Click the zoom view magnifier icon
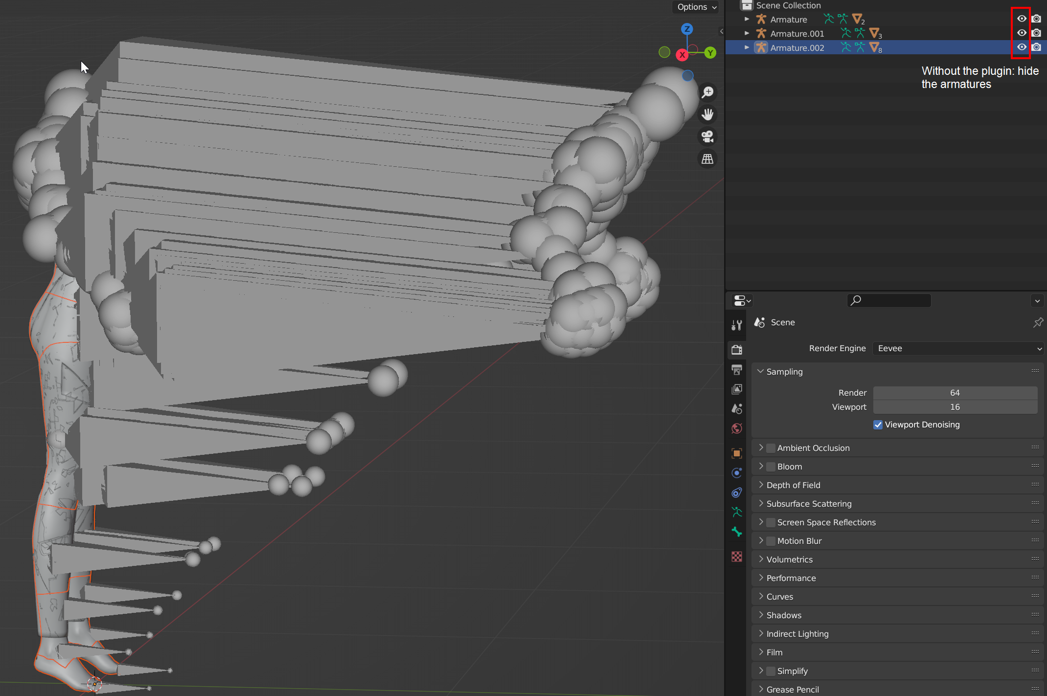Viewport: 1047px width, 696px height. pyautogui.click(x=707, y=92)
